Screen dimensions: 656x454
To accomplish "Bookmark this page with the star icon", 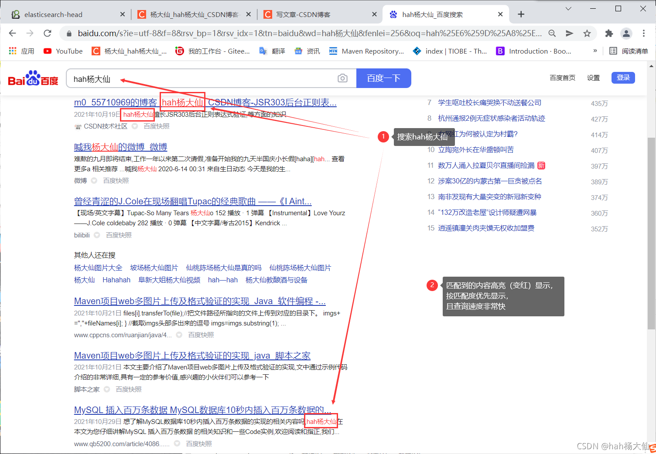I will pos(587,33).
